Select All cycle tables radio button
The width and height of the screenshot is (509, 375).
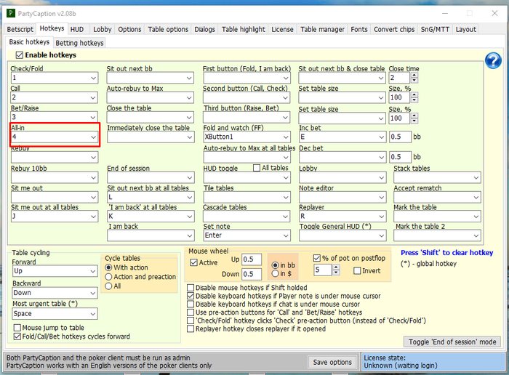coord(109,286)
